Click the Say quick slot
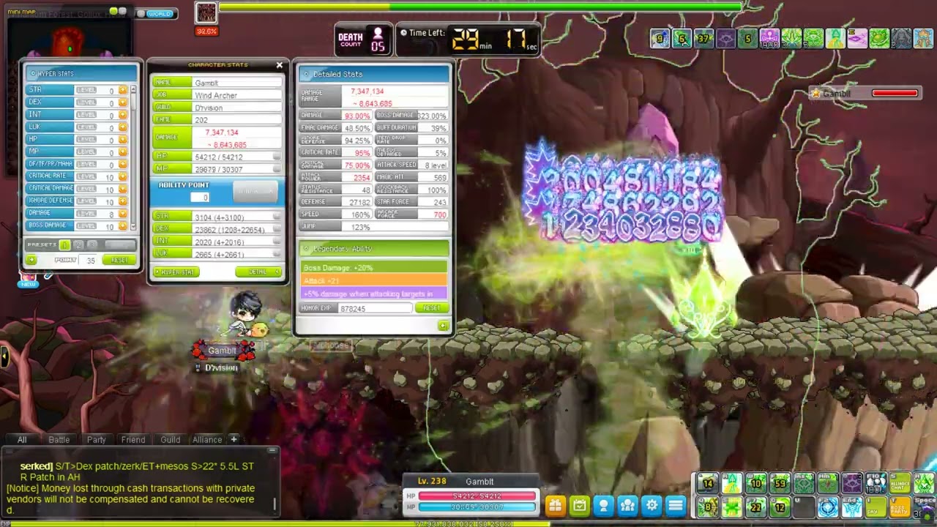 click(x=876, y=507)
